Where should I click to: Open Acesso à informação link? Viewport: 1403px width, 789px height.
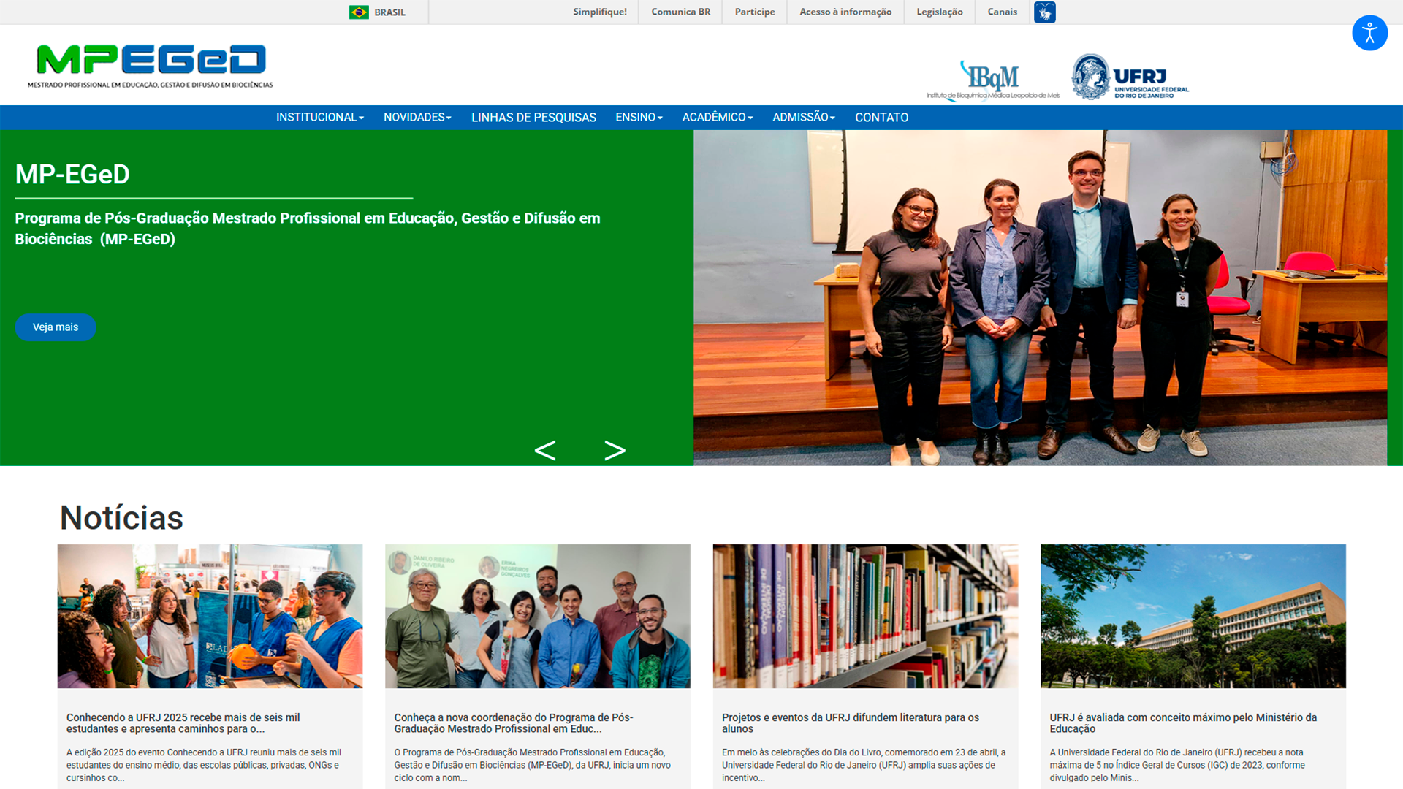point(845,12)
